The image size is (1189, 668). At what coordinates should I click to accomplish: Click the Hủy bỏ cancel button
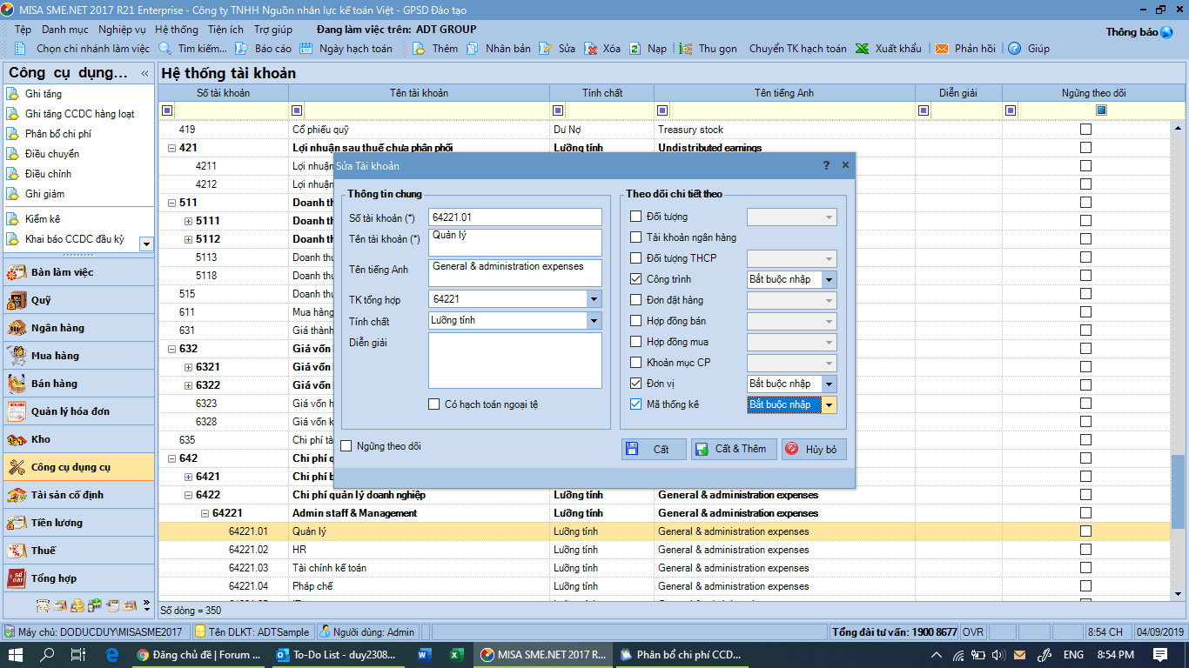[x=814, y=449]
